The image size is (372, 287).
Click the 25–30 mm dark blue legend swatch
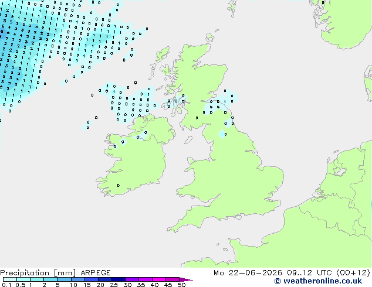pos(118,279)
